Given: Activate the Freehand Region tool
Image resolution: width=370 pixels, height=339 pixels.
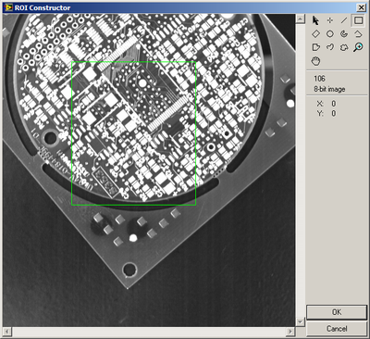Looking at the screenshot, I should click(x=344, y=47).
